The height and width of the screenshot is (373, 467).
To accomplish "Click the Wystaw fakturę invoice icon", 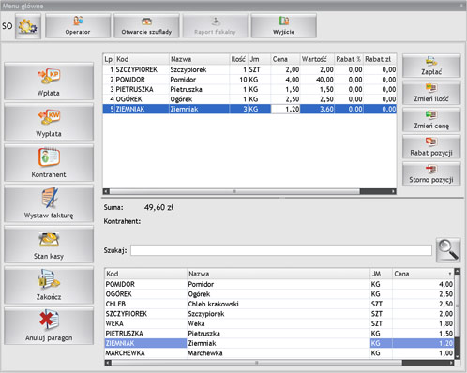I will [x=49, y=198].
